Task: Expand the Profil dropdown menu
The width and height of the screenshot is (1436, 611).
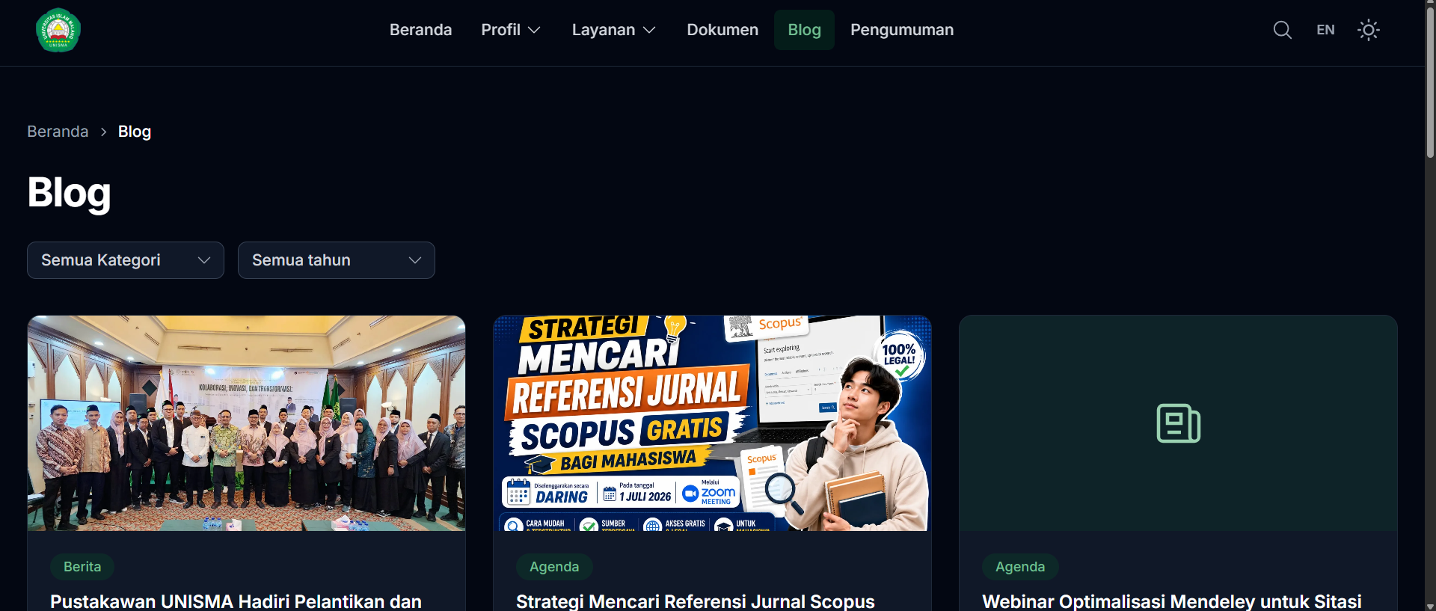Action: [511, 30]
